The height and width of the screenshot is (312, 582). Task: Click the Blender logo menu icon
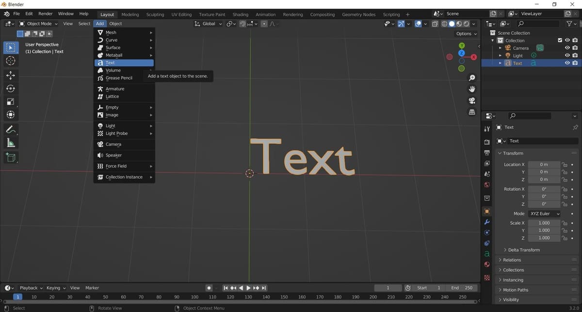coord(6,14)
